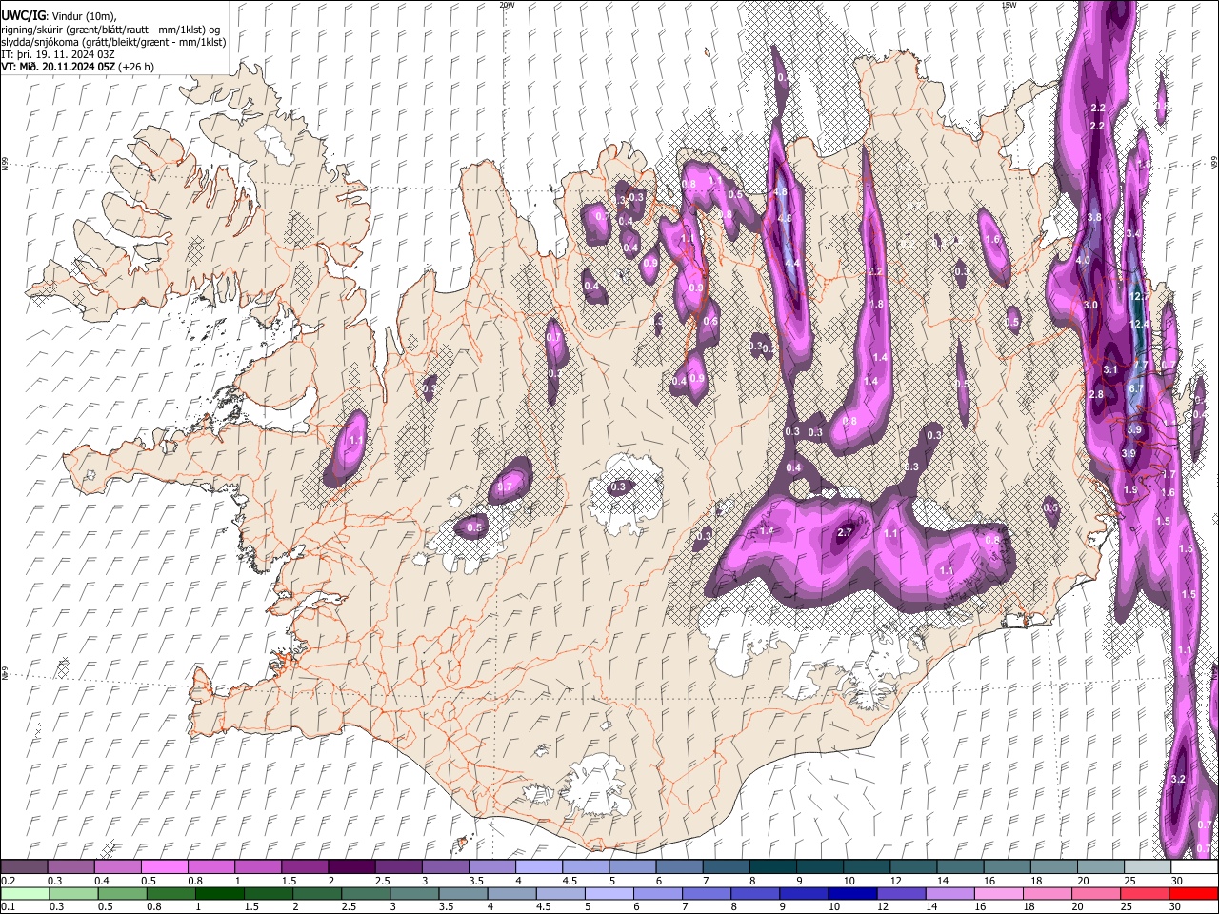Image resolution: width=1219 pixels, height=914 pixels.
Task: Pick the light pink rain swatch labelled 16
Action: click(999, 893)
